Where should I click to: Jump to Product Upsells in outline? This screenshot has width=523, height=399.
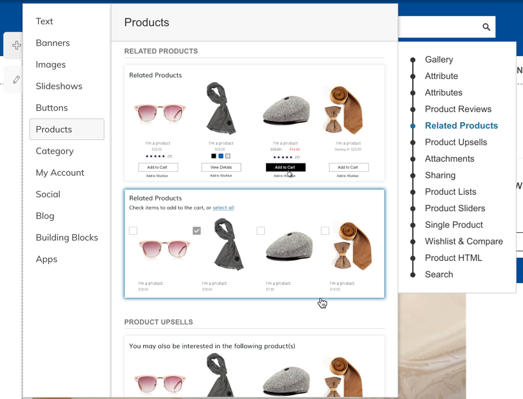click(456, 142)
